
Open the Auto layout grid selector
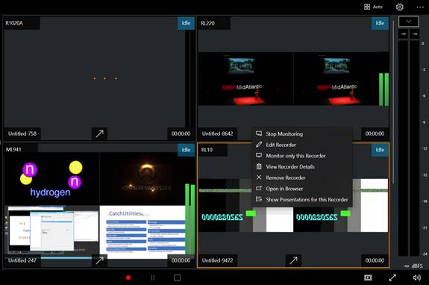point(373,7)
